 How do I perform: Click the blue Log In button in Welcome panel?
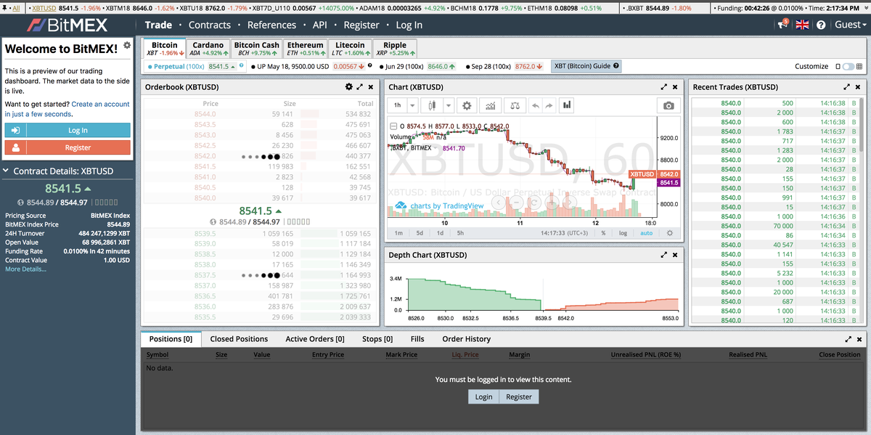(68, 130)
